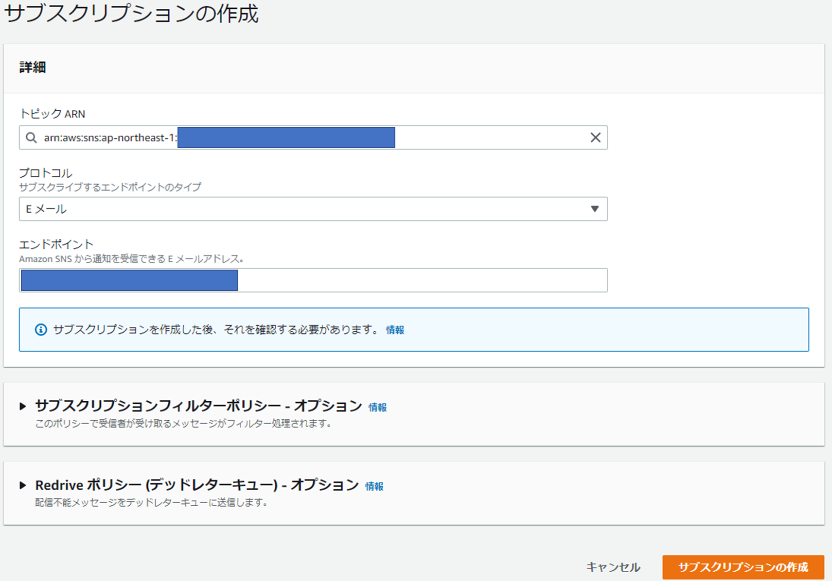Open 情報 link next to サブスクリプションフィルターポリシー
The width and height of the screenshot is (832, 581).
[377, 407]
